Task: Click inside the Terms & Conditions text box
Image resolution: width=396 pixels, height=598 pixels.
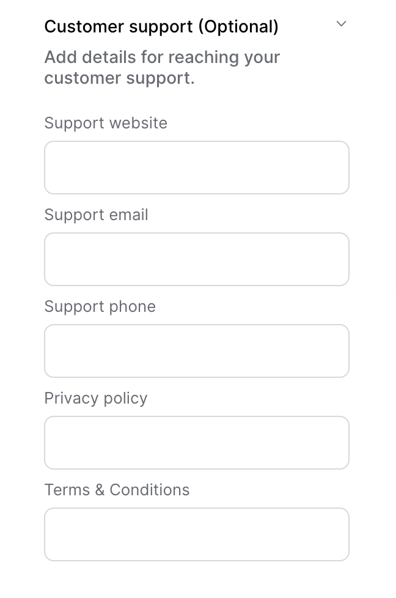Action: [196, 534]
